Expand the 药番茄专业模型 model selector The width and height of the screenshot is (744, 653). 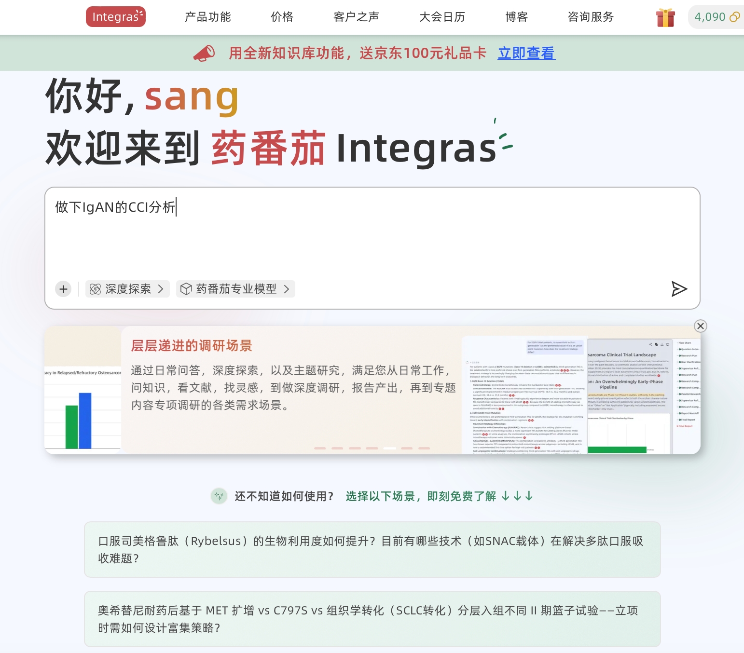tap(235, 289)
